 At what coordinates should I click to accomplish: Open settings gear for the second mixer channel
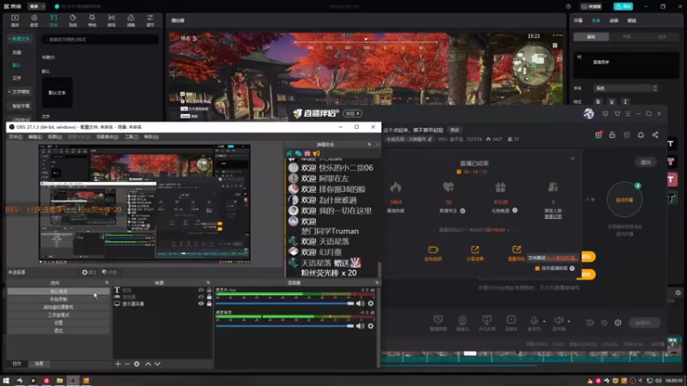click(x=371, y=326)
